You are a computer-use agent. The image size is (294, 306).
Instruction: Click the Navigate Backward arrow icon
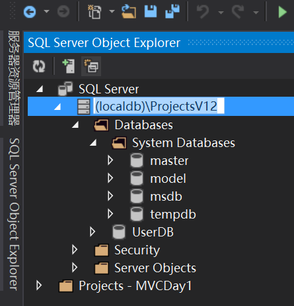pos(30,11)
